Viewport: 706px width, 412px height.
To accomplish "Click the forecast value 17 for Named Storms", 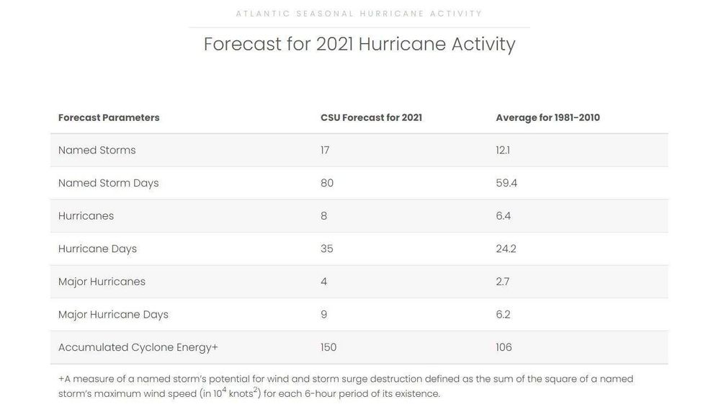I will (x=325, y=151).
